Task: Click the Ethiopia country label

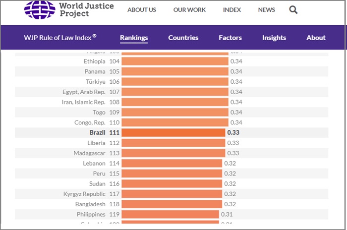Action: [x=94, y=61]
